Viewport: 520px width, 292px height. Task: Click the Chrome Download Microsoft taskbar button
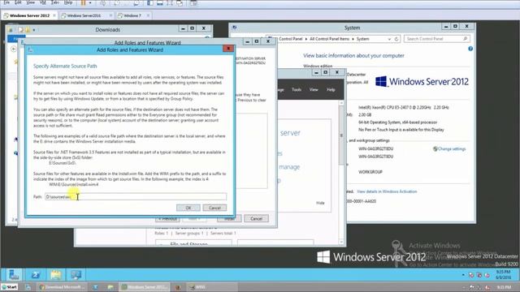(62, 287)
